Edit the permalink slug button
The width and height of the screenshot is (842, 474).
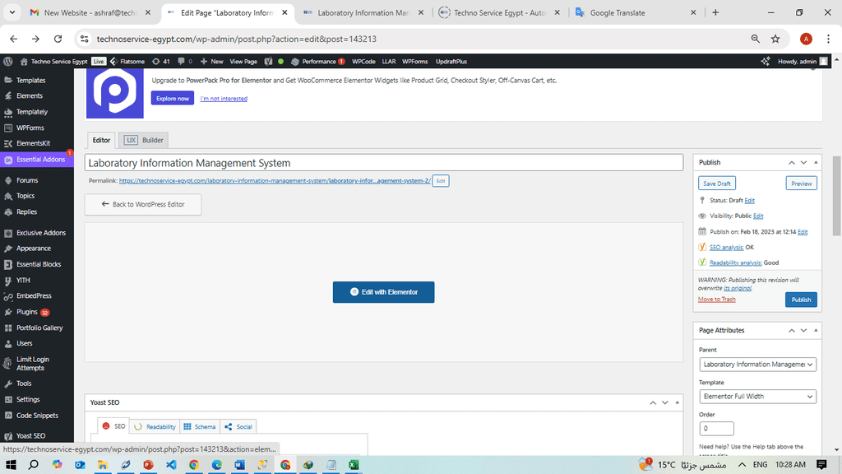pos(441,181)
